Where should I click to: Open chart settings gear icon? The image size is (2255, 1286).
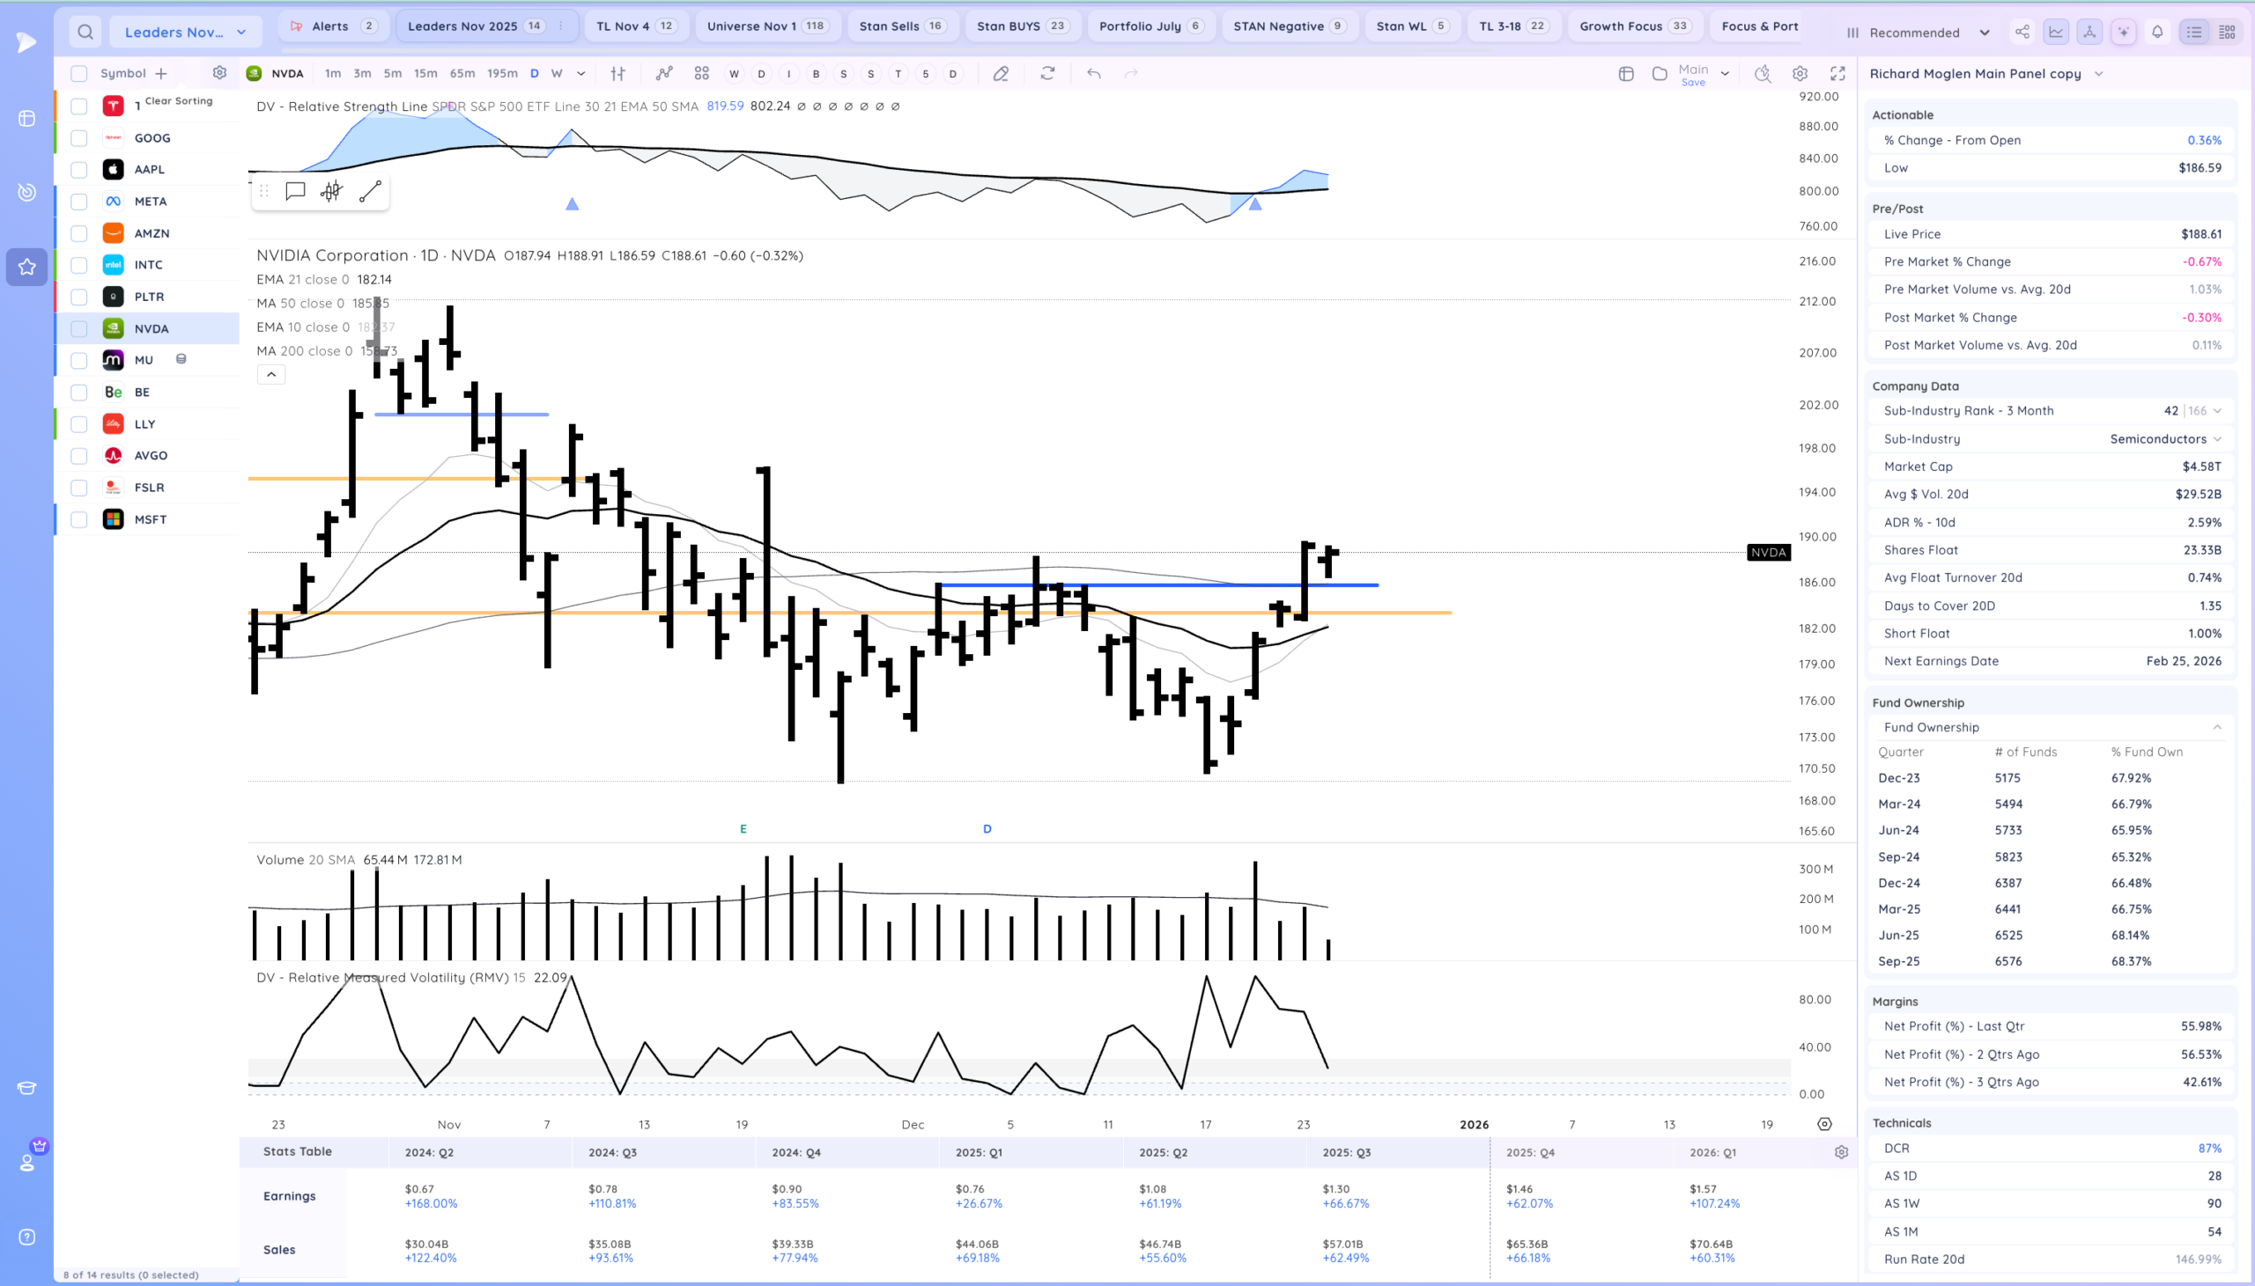(1800, 73)
